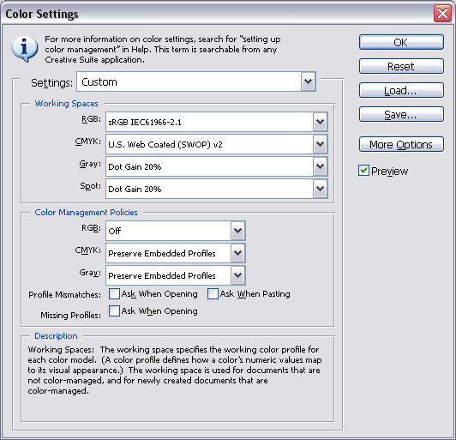Expand the RGB working space dropdown
This screenshot has height=440, width=456.
217,122
